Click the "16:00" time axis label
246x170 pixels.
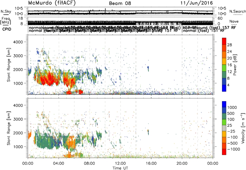(x=151, y=164)
